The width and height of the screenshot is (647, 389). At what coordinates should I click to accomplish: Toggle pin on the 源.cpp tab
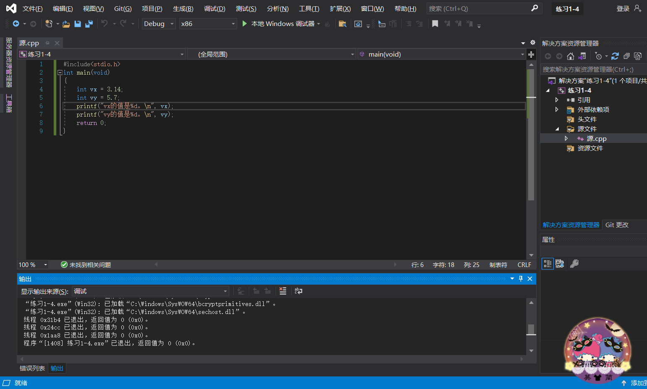click(47, 43)
